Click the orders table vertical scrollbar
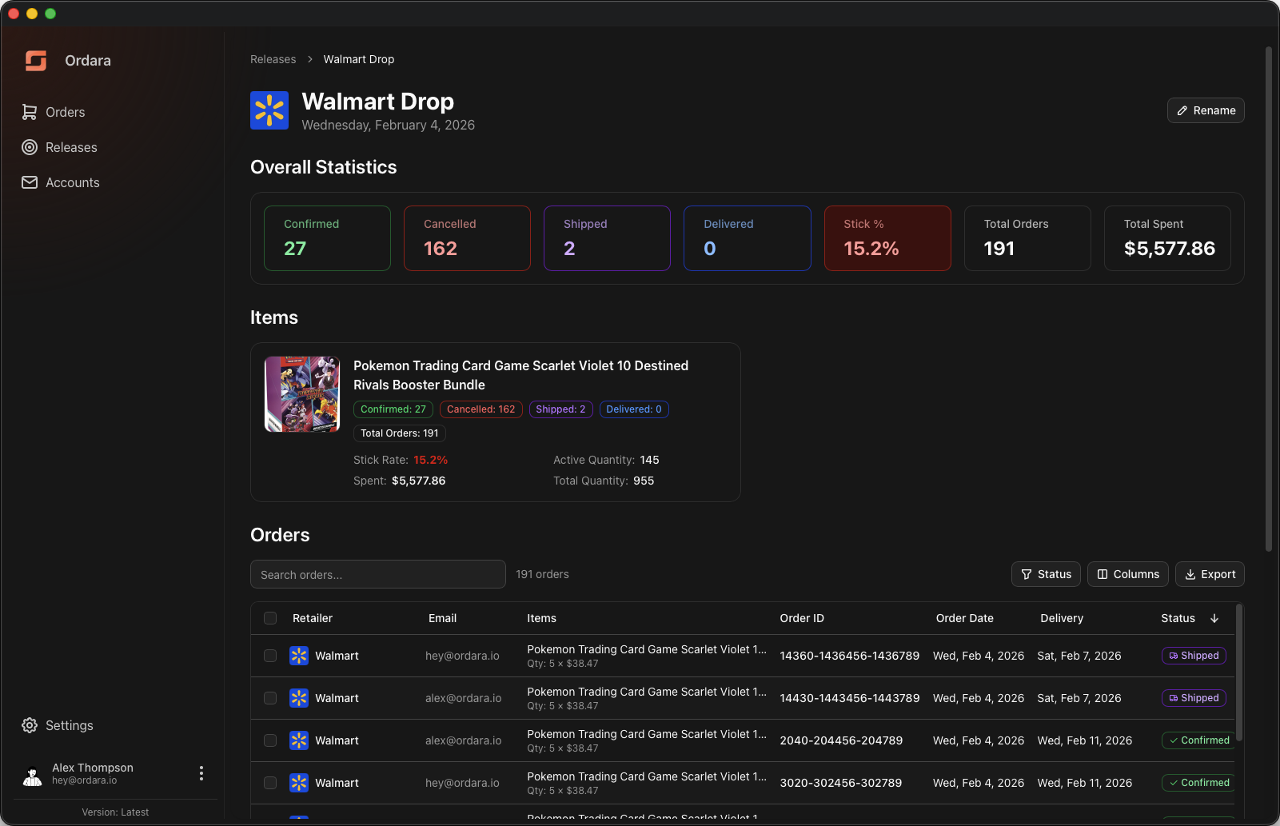1280x826 pixels. 1239,672
